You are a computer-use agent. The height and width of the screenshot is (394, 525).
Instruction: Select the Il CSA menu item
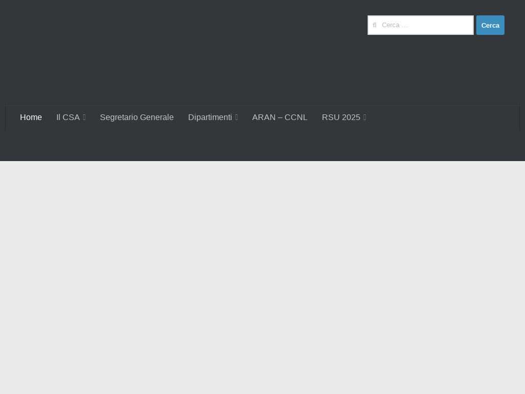68,117
